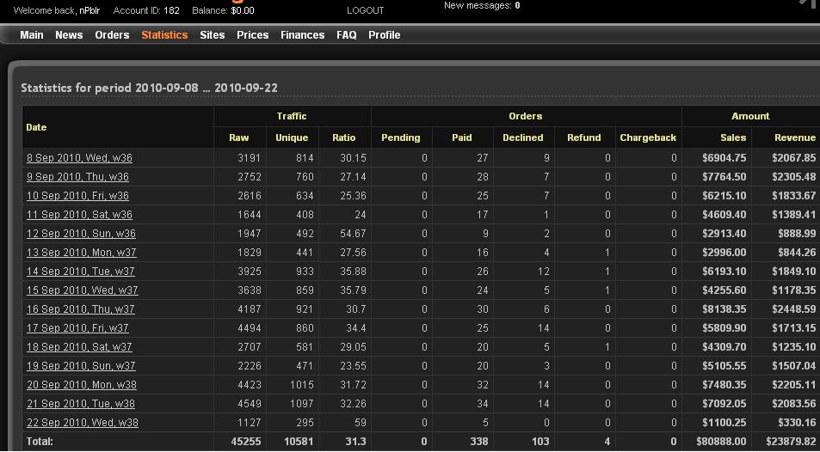
Task: Click total raw traffic 45255
Action: [x=246, y=442]
